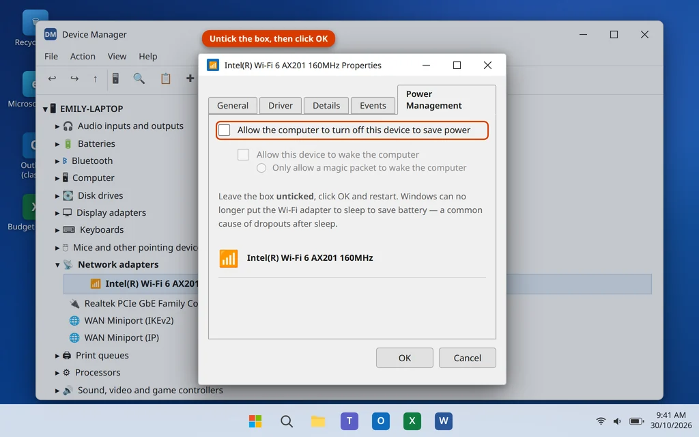Click the WAN Miniport (IKEv2) globe icon
This screenshot has height=437, width=699.
[74, 321]
